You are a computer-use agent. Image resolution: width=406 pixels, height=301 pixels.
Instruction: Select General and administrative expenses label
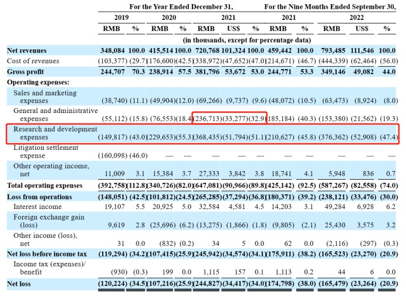point(56,114)
